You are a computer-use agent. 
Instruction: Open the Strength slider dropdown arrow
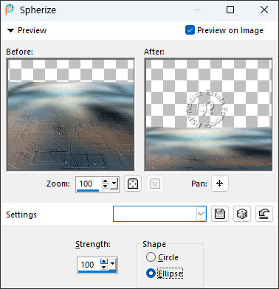[x=112, y=264]
